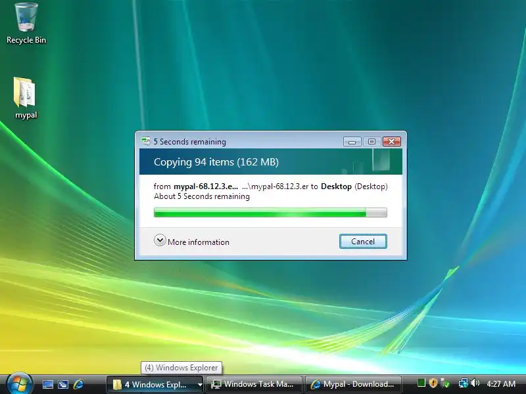Cancel the file copy operation
This screenshot has height=394, width=526.
click(363, 241)
